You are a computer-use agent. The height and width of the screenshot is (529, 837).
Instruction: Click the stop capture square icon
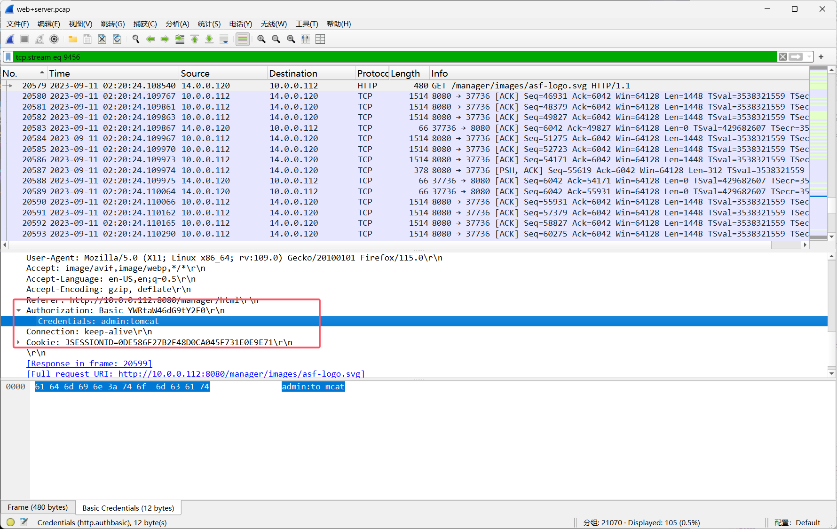click(x=25, y=39)
